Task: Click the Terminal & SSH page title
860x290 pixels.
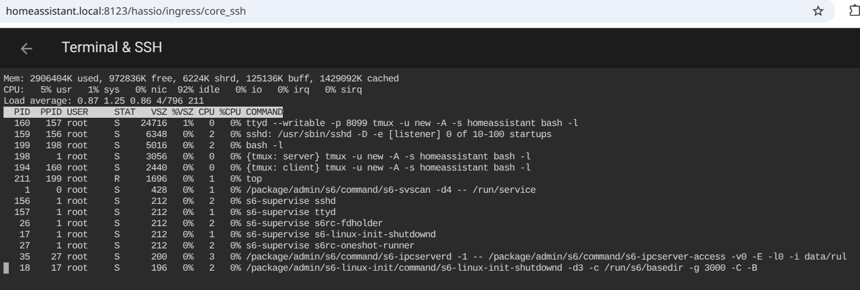Action: [x=112, y=47]
